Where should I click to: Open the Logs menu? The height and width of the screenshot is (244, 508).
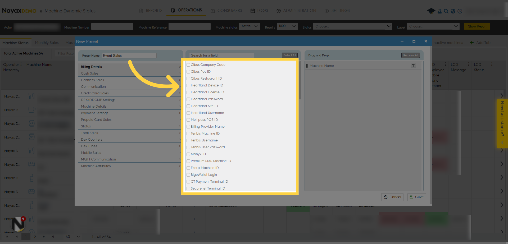point(259,11)
